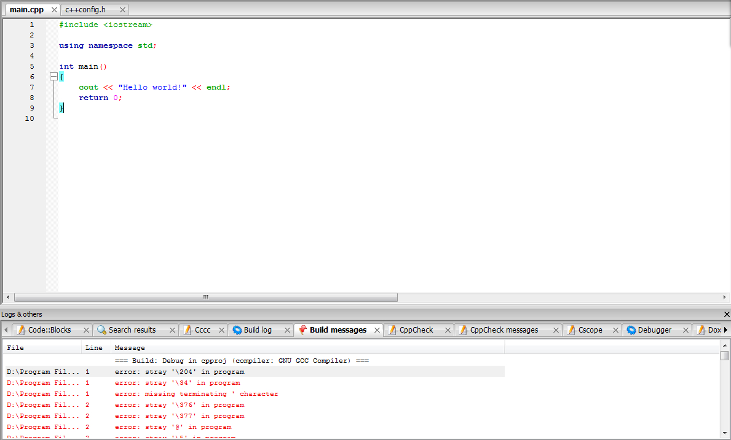Image resolution: width=731 pixels, height=440 pixels.
Task: Switch to the main.cpp editor tab
Action: [26, 10]
